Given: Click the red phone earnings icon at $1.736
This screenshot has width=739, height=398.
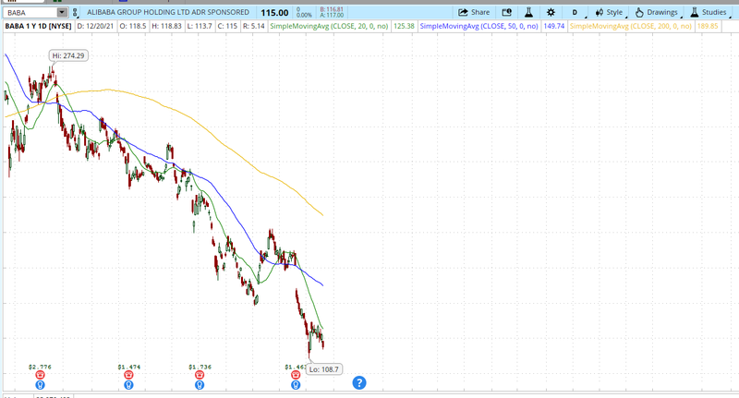Looking at the screenshot, I should 200,375.
